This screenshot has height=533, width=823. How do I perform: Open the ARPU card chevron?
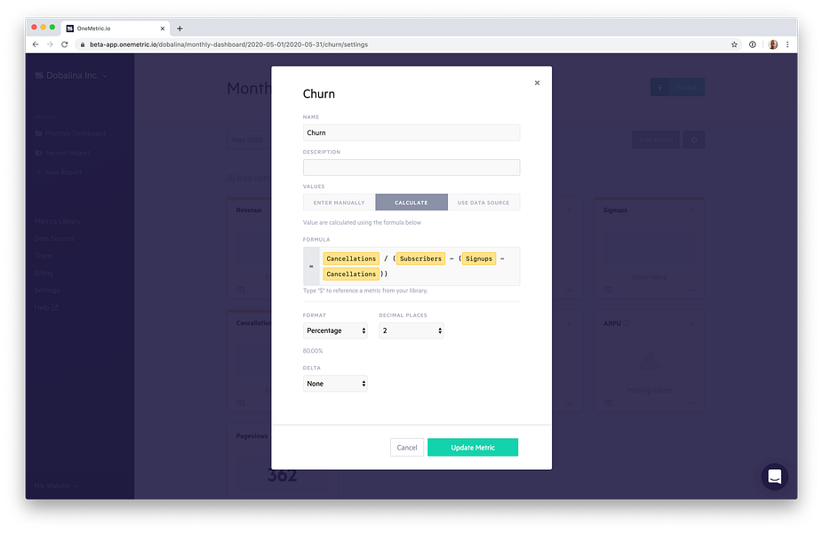coord(691,323)
